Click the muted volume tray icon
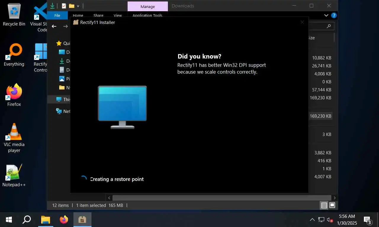 click(330, 220)
